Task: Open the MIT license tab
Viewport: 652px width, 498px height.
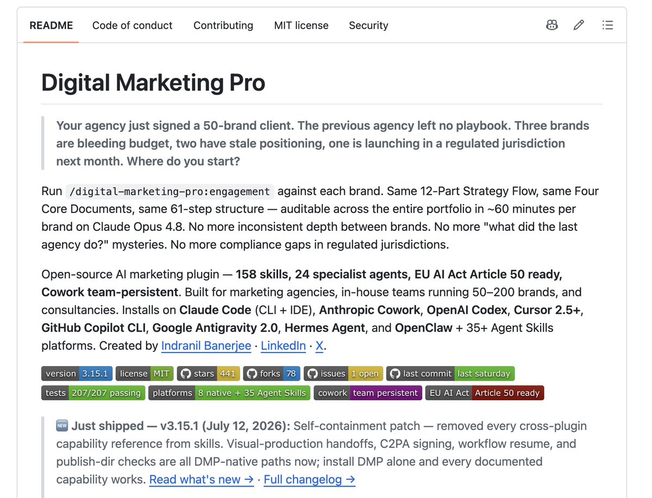Action: (x=301, y=26)
